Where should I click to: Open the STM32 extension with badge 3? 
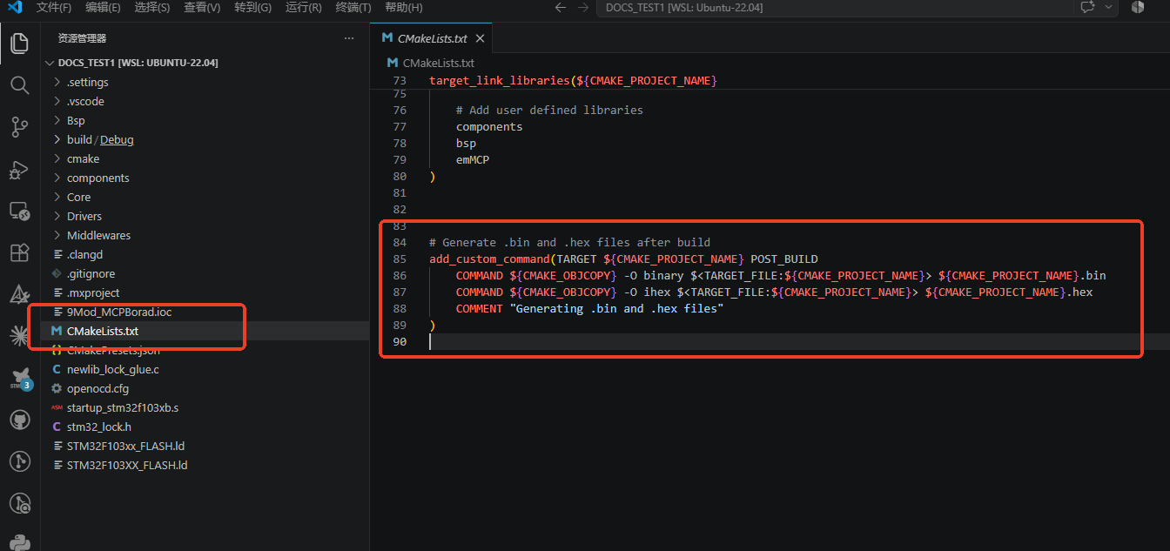[19, 378]
